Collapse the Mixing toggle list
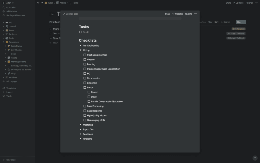The height and width of the screenshot is (163, 260). click(x=80, y=50)
